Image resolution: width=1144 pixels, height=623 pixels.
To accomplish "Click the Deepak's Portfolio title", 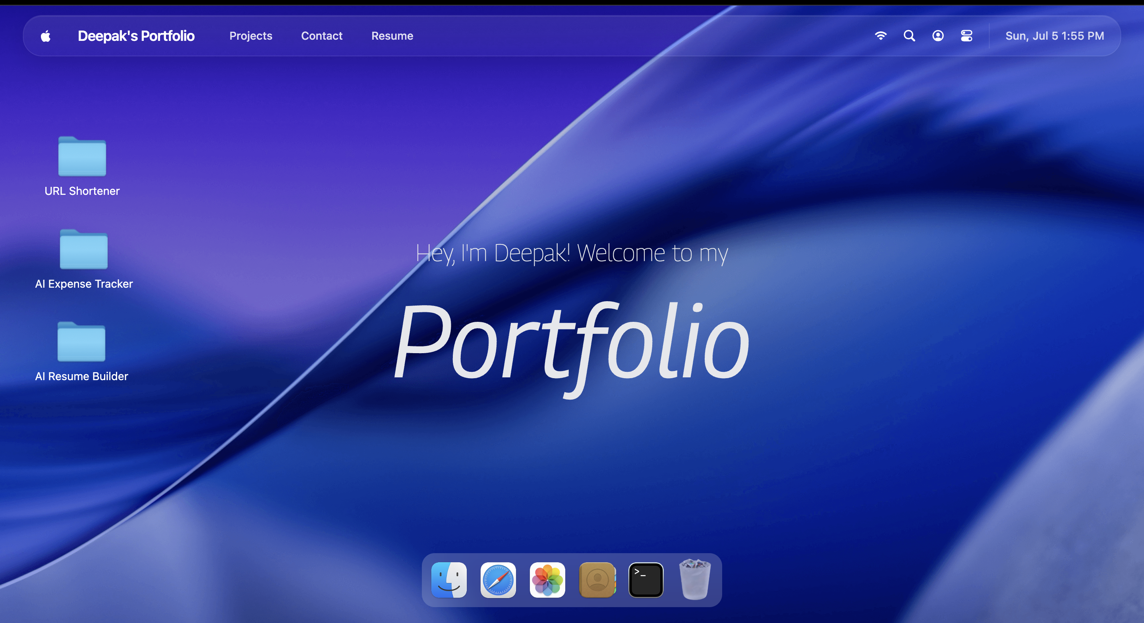I will [136, 36].
